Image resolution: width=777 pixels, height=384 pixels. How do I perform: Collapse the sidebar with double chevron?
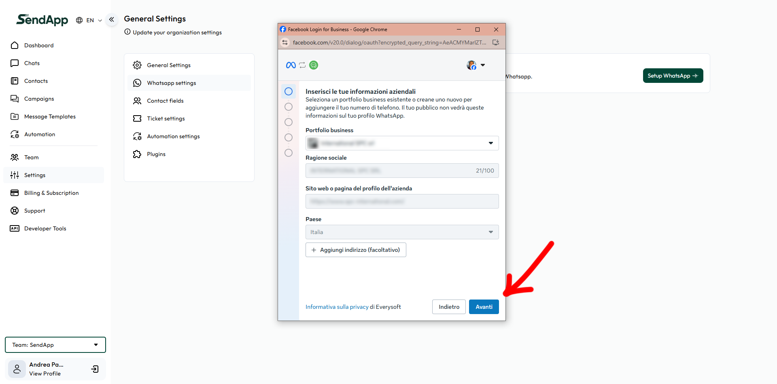click(x=112, y=19)
